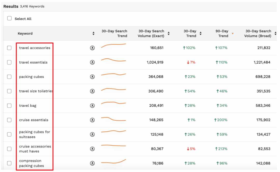Viewport: 280px width, 172px height.
Task: Click the Keyword column header
Action: [x=25, y=33]
